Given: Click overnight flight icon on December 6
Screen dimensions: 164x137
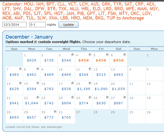Looking at the screenshot, I should click(x=125, y=55).
